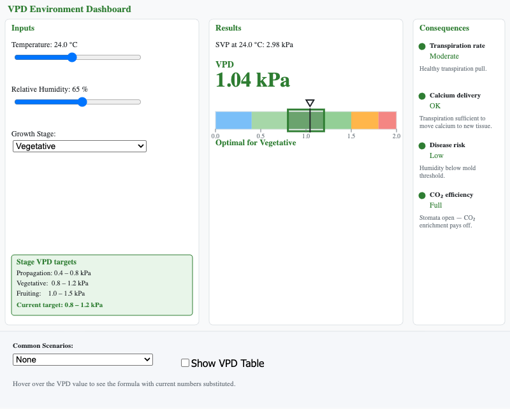
Task: Click the Relative Humidity slider handle
Action: pyautogui.click(x=83, y=102)
